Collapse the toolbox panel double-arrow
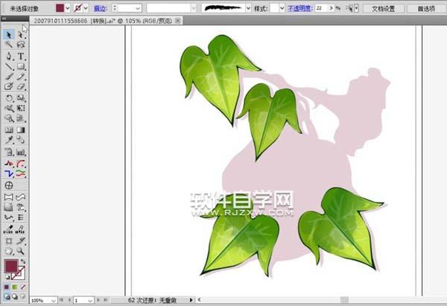The image size is (447, 306). click(x=4, y=19)
